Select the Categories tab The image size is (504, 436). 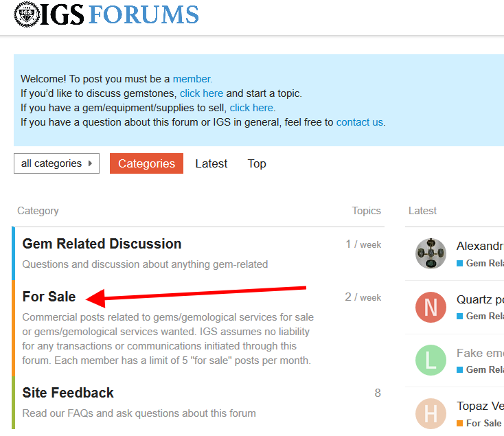tap(146, 163)
